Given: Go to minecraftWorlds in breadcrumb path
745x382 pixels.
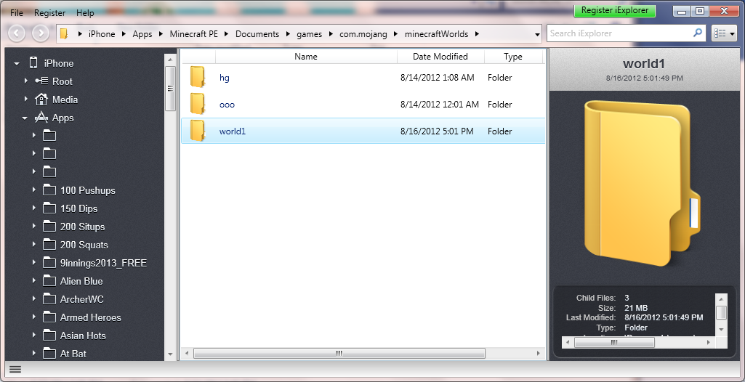Looking at the screenshot, I should click(x=436, y=33).
